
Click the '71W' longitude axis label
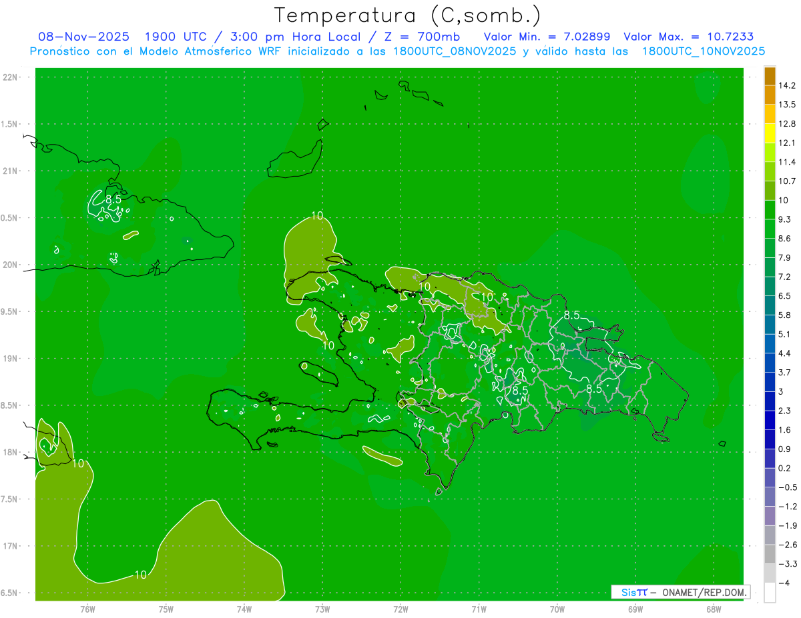coord(479,609)
